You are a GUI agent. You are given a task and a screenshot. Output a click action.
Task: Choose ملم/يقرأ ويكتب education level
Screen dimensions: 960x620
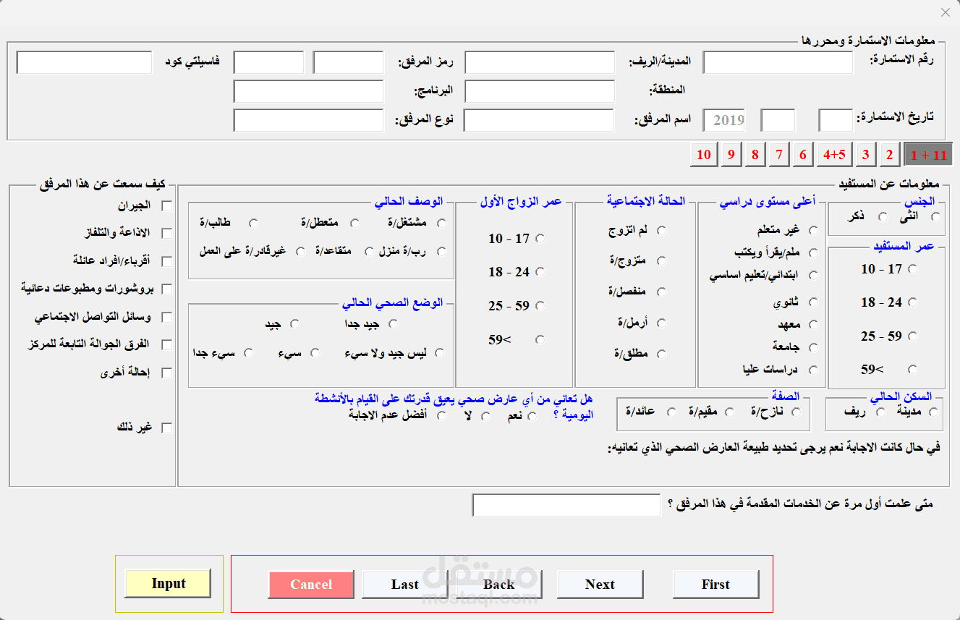[x=813, y=252]
